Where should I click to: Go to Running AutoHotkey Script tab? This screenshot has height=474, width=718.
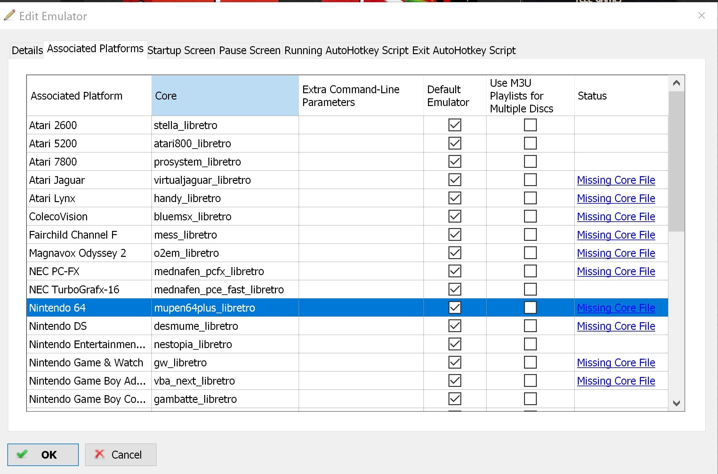click(x=346, y=50)
